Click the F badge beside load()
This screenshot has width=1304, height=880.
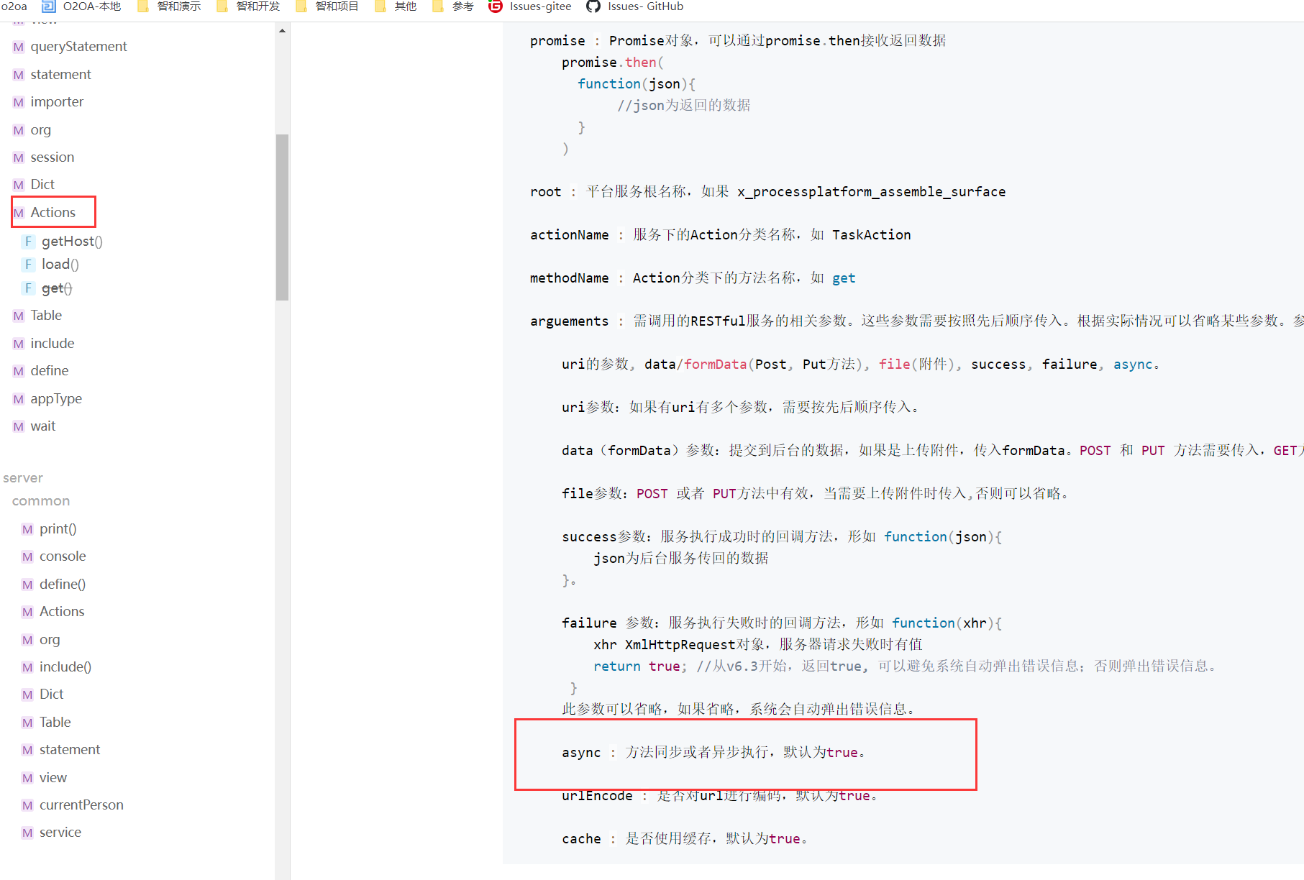tap(28, 265)
